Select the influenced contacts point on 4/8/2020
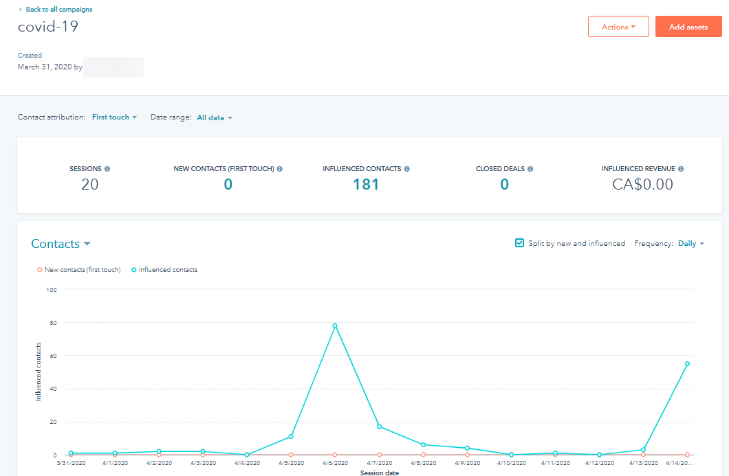 coord(423,445)
